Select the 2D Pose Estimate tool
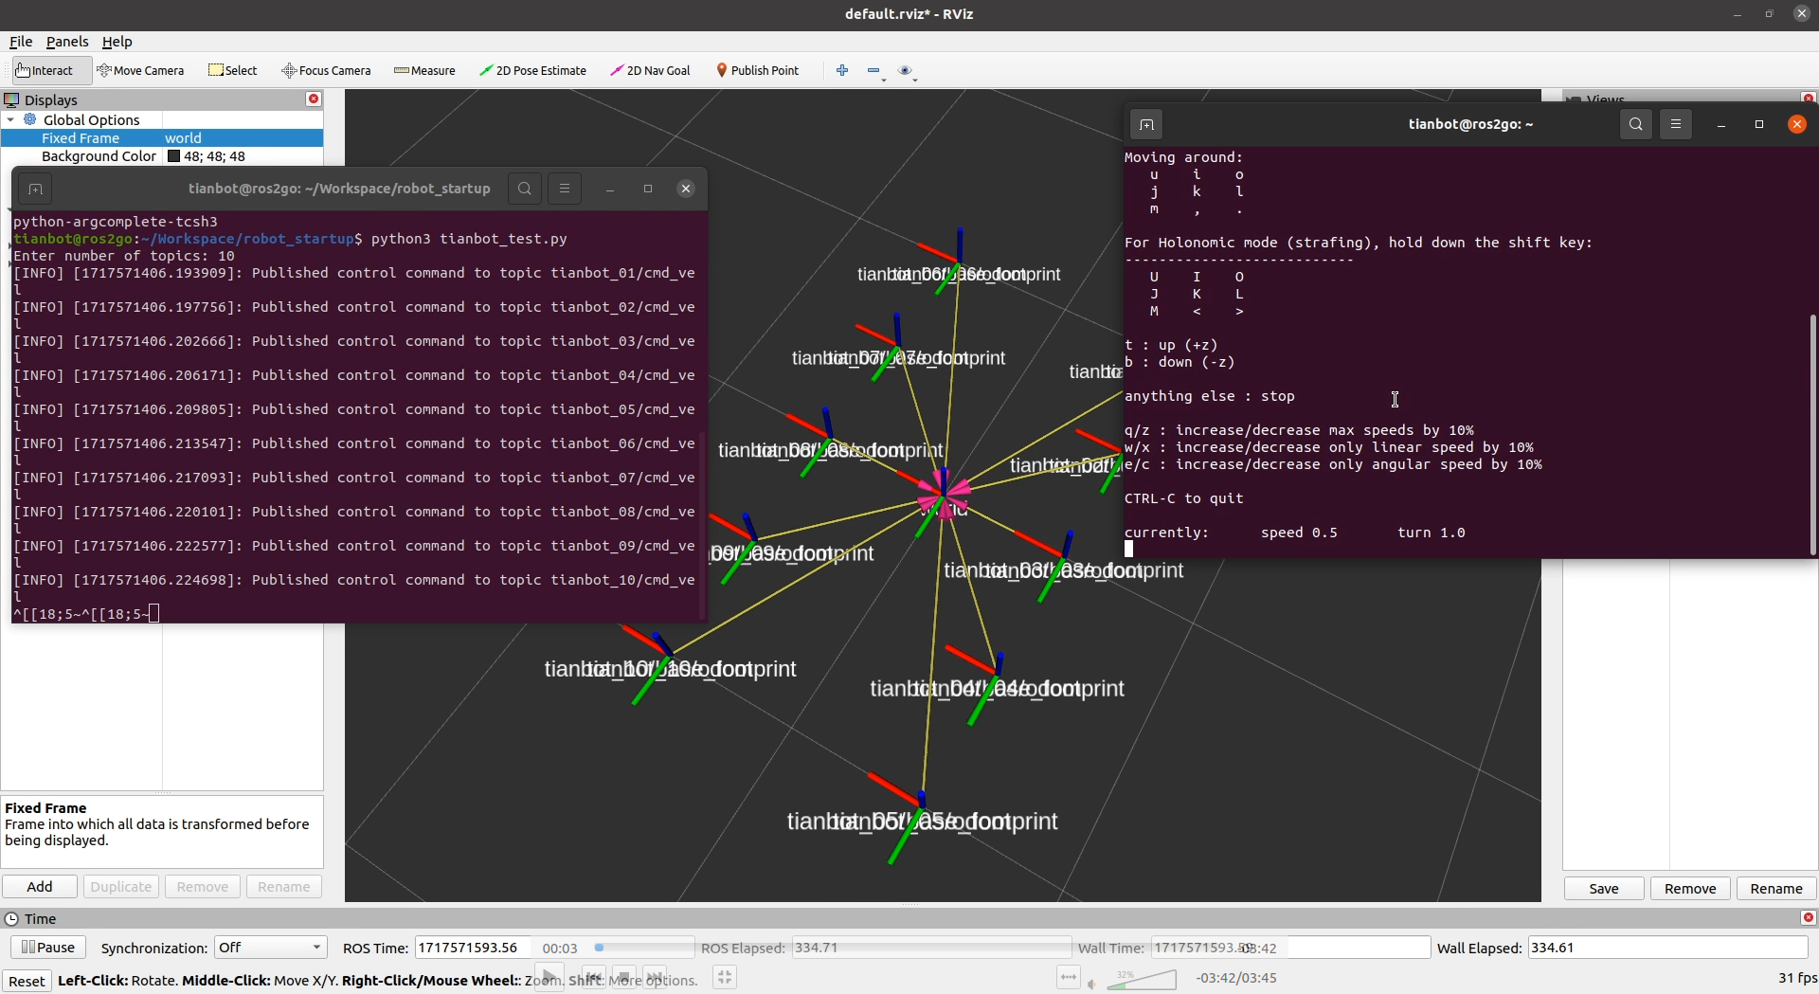 pos(532,70)
